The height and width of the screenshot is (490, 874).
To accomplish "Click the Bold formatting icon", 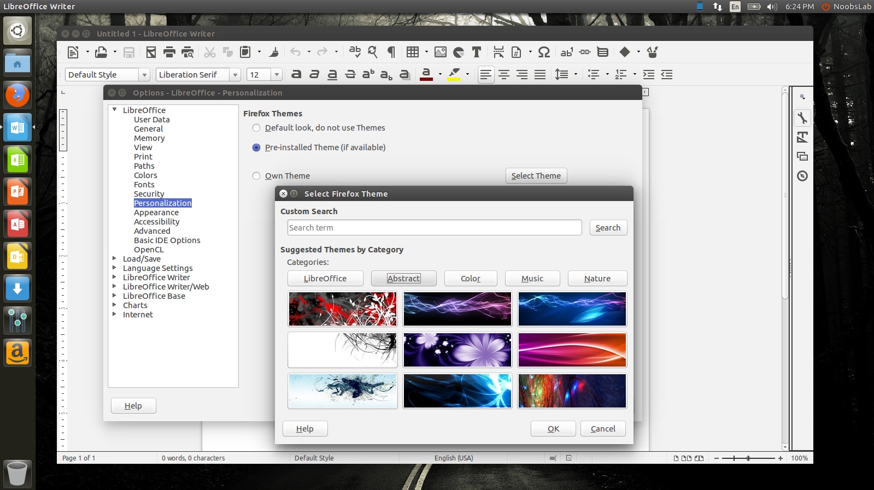I will 296,75.
